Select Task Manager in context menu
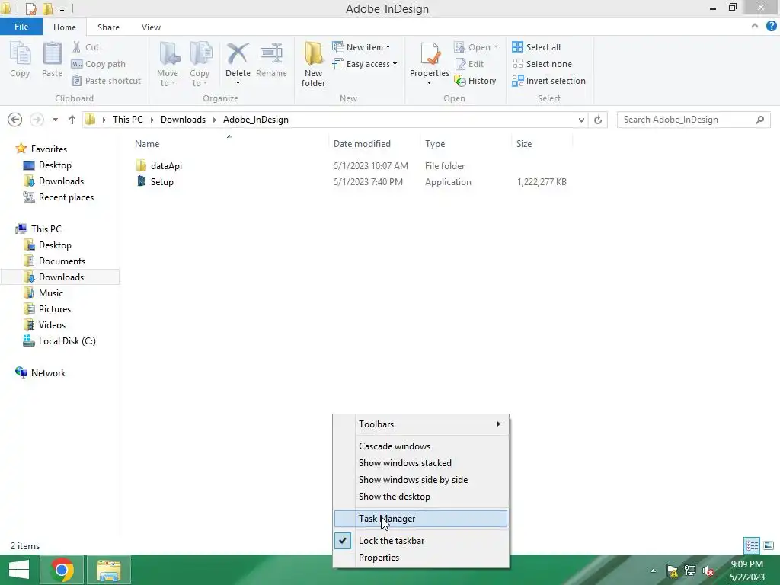This screenshot has width=780, height=585. pyautogui.click(x=420, y=519)
